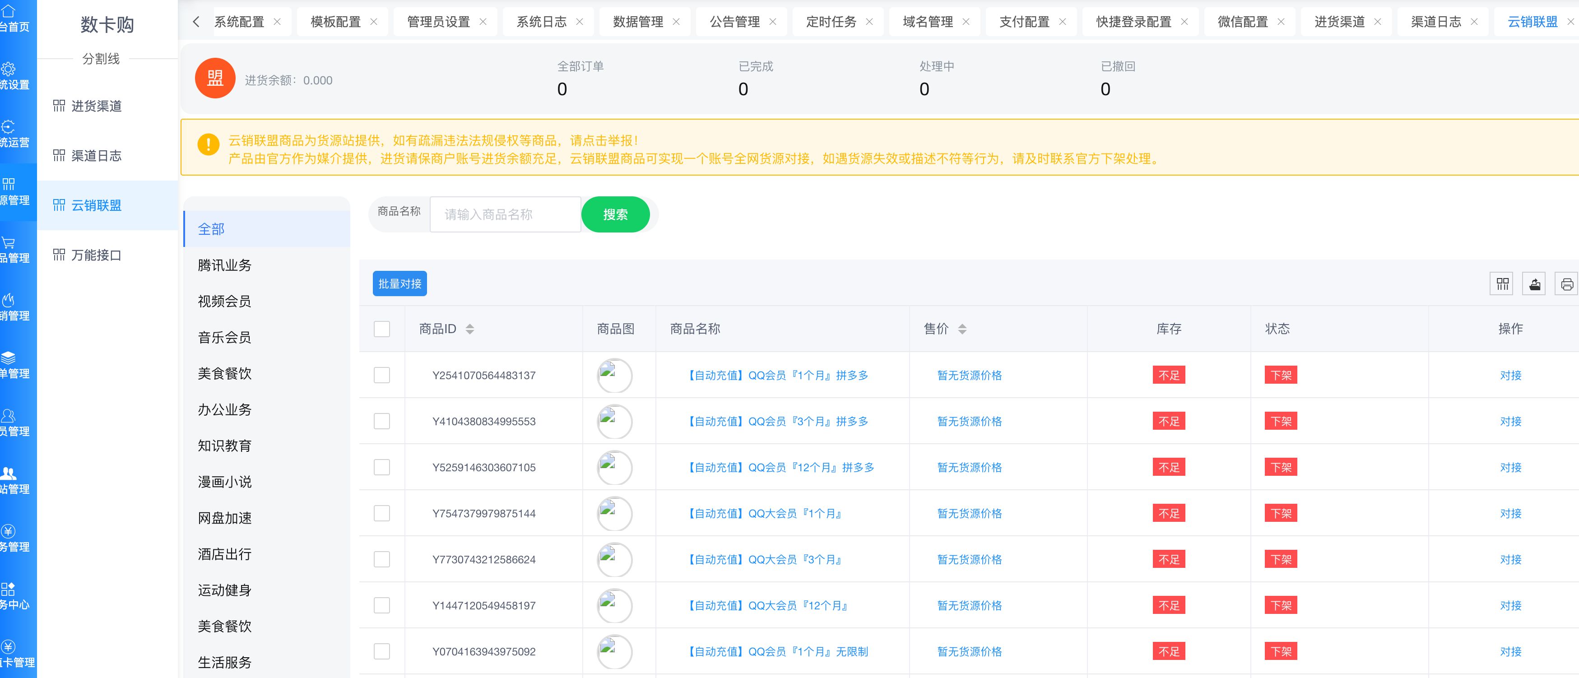1579x678 pixels.
Task: Focus the 请输入商品名称 search field
Action: (505, 214)
